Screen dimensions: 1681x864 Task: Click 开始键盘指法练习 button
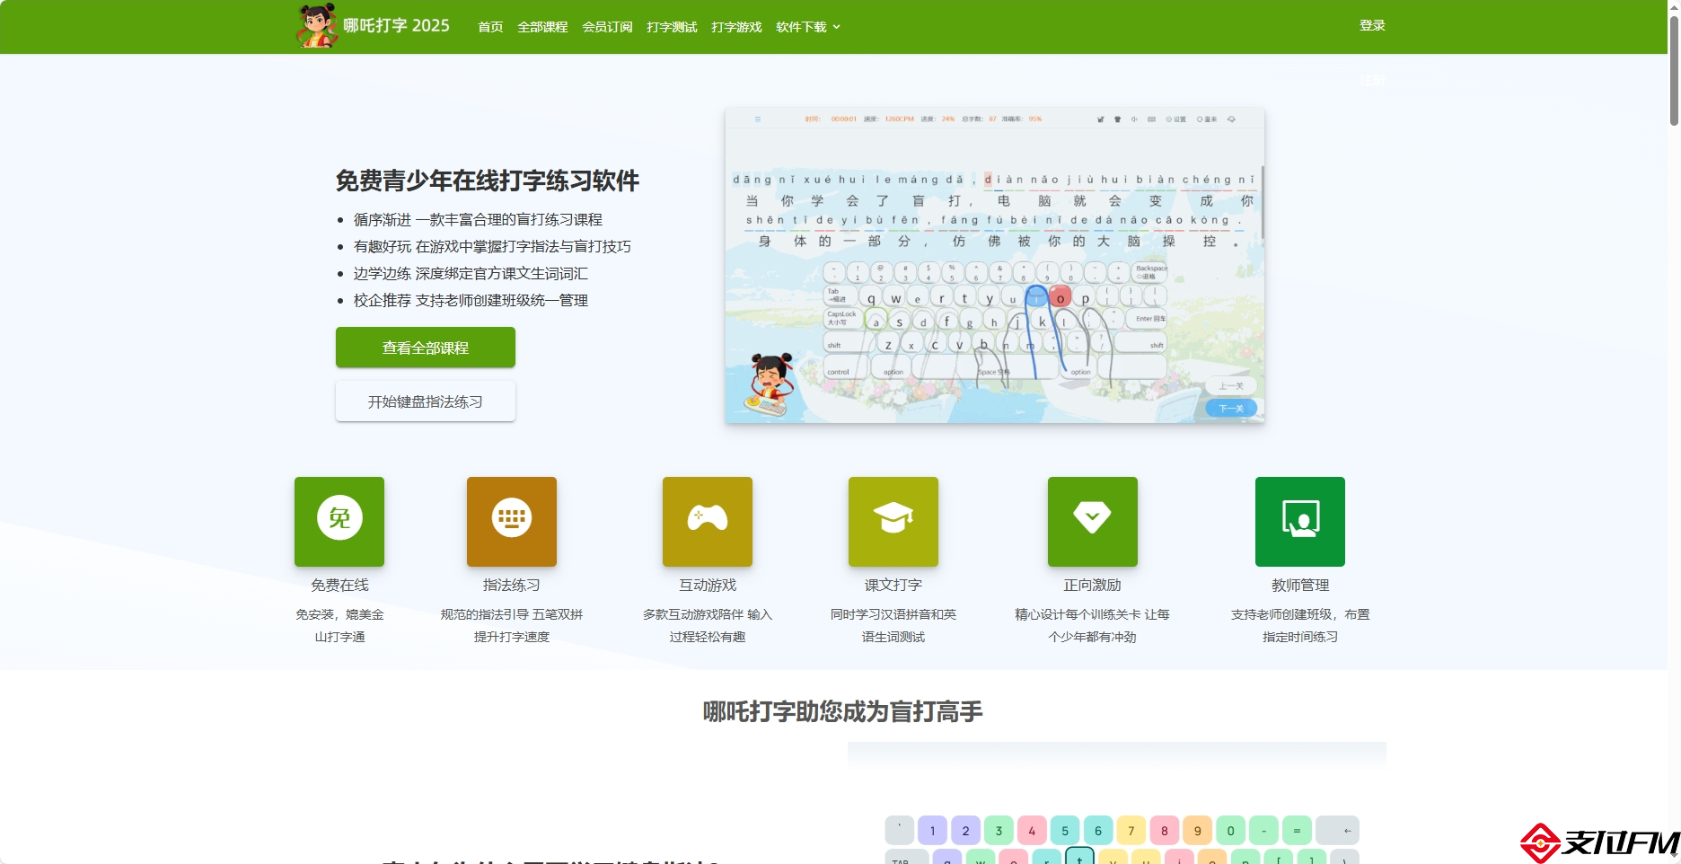pyautogui.click(x=426, y=401)
